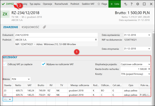Open the Rozrachunek menu

pos(61,4)
